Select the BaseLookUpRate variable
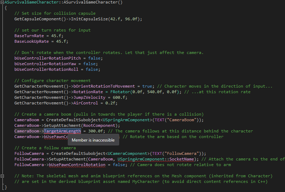This screenshot has height=192, width=285. point(32,41)
